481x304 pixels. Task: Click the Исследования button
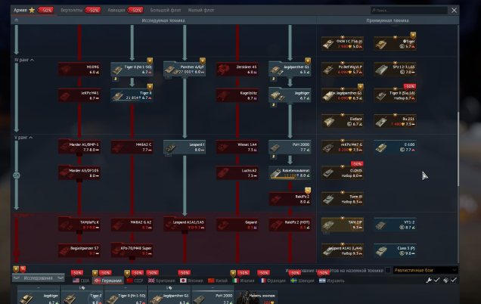click(x=38, y=278)
